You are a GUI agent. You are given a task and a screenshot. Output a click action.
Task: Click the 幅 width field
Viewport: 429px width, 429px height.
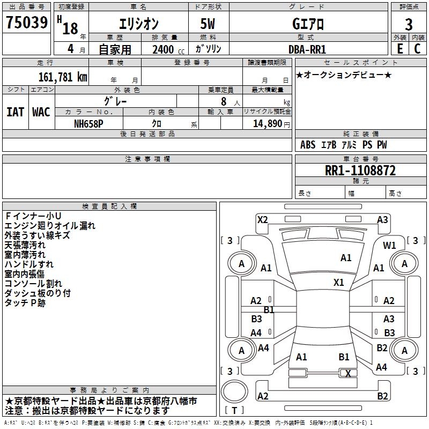pos(365,193)
